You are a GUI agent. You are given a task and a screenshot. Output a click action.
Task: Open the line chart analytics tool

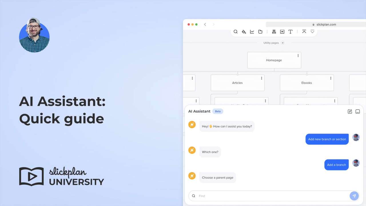252,32
